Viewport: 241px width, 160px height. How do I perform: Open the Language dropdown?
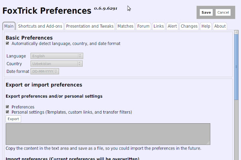coord(57,56)
